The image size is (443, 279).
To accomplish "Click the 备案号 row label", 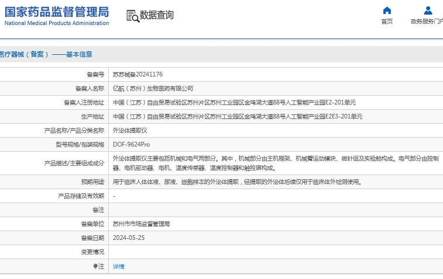I will click(x=95, y=74).
